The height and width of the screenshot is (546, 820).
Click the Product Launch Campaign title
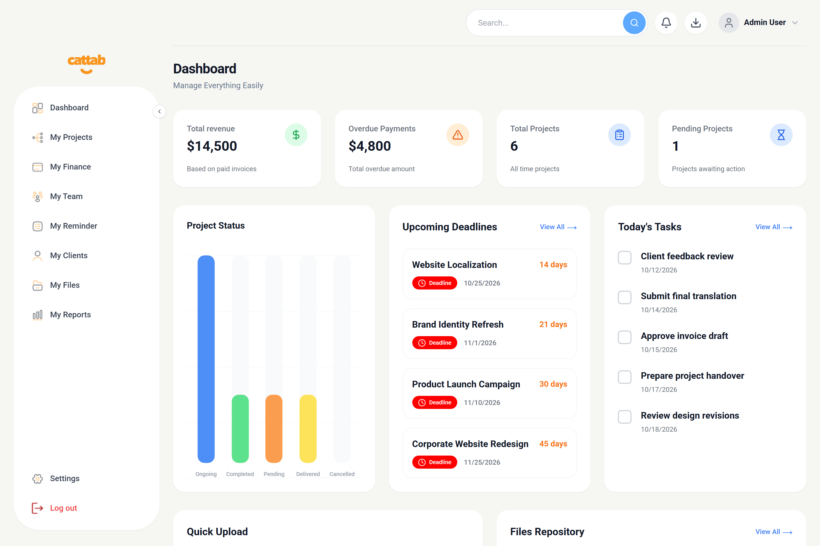pos(466,384)
